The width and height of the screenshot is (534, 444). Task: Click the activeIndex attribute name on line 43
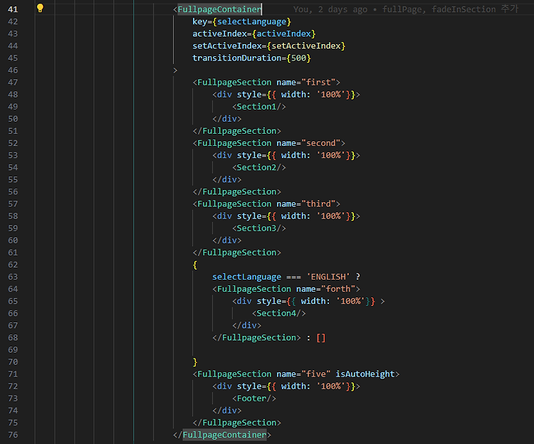pos(220,33)
